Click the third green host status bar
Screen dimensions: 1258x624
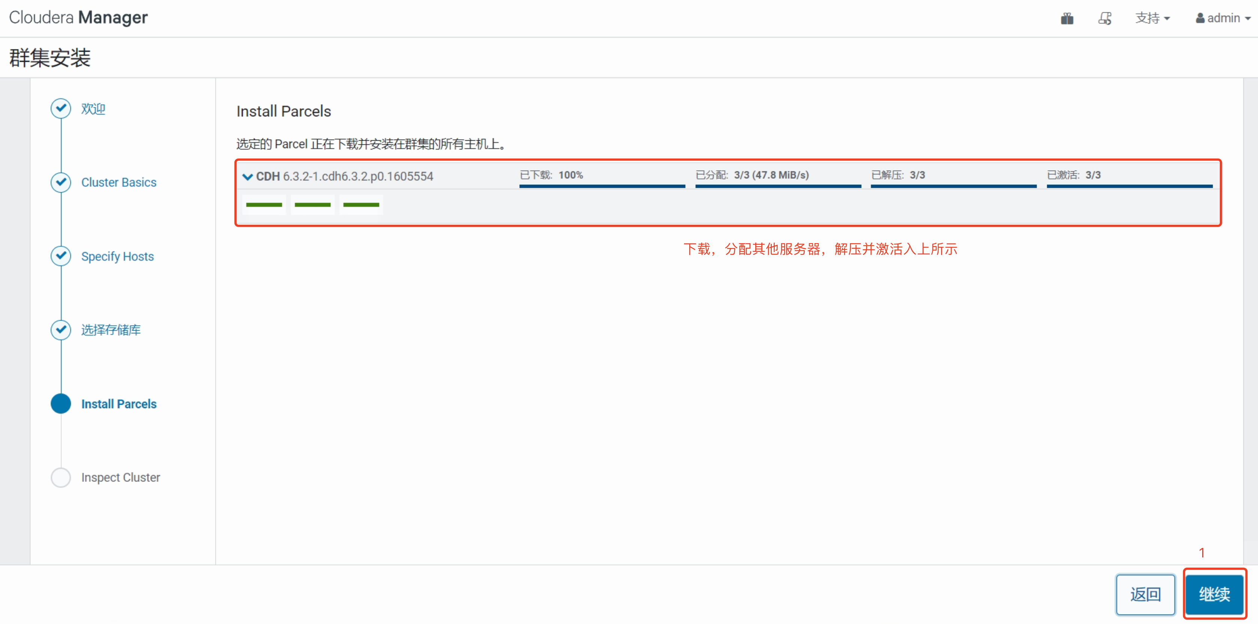coord(361,205)
